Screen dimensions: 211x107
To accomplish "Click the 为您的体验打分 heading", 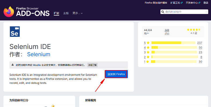I will tap(19, 100).
